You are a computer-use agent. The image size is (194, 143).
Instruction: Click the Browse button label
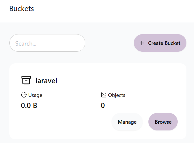pyautogui.click(x=163, y=122)
